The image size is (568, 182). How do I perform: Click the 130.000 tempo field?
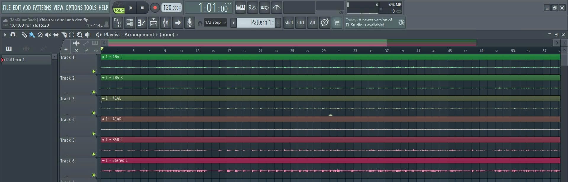pyautogui.click(x=171, y=8)
